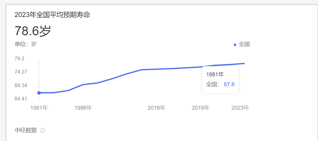Click the blue line's right end above 2023年
The width and height of the screenshot is (318, 141).
[x=244, y=63]
